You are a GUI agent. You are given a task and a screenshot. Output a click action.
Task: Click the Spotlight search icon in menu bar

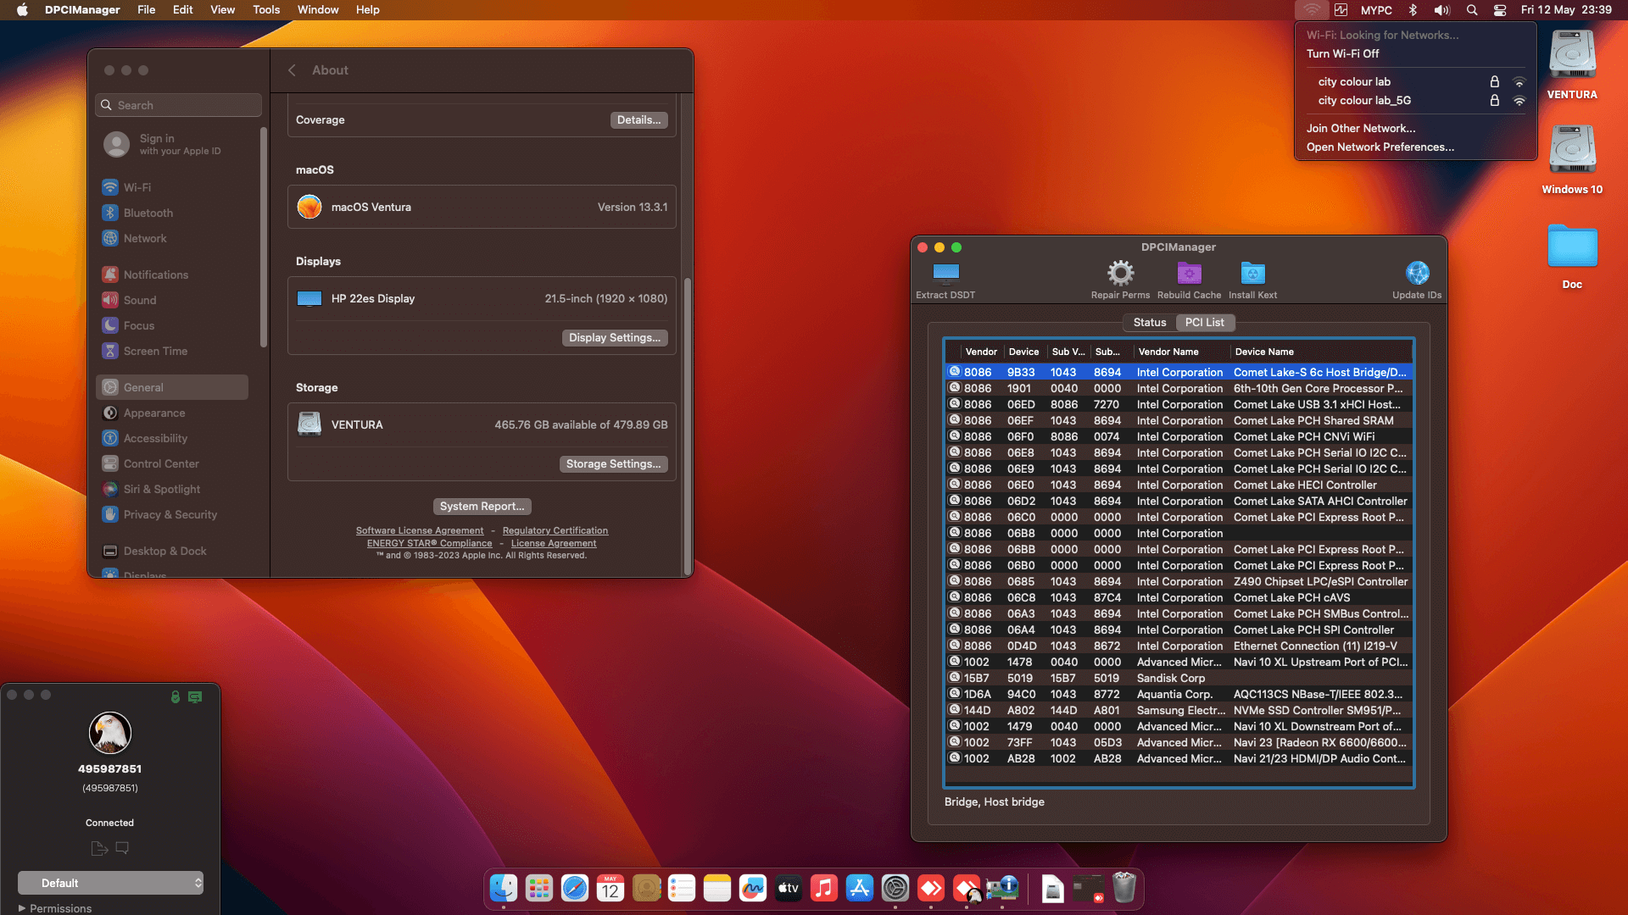click(x=1472, y=10)
